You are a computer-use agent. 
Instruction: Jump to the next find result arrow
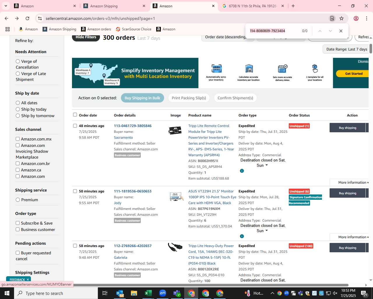pos(330,31)
